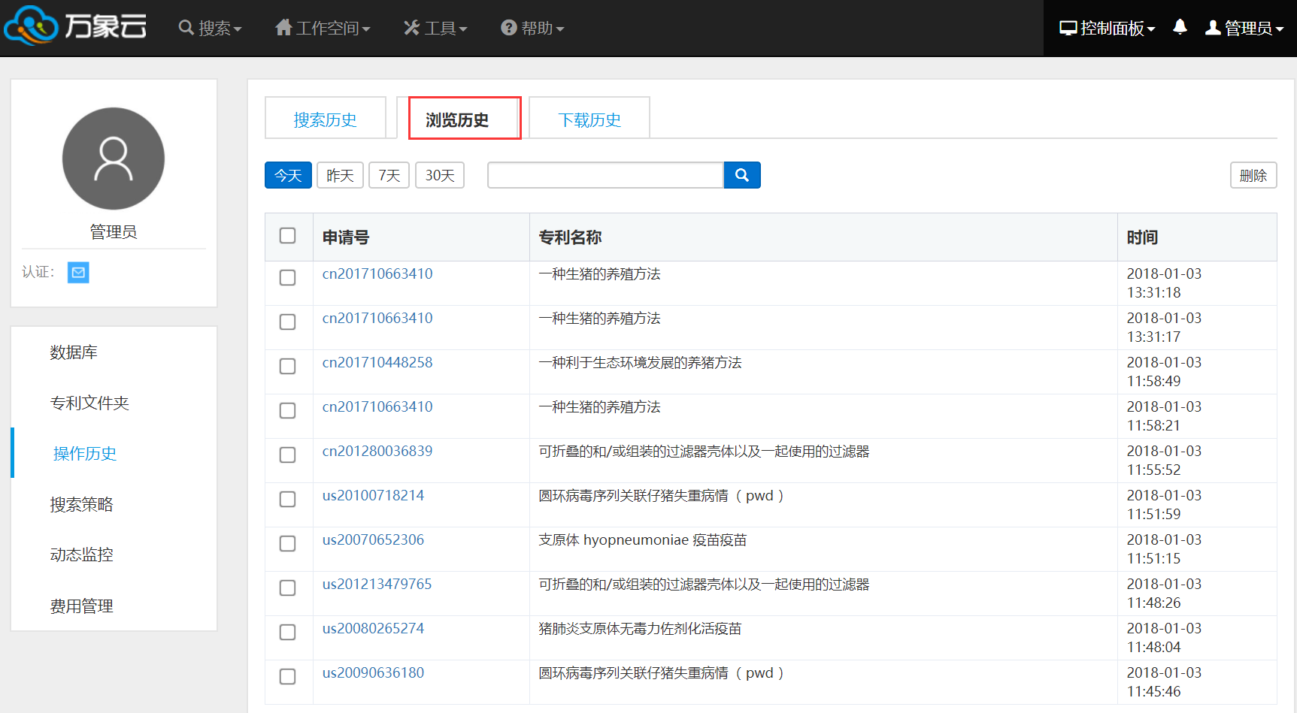
Task: Click the blue magnifier search button
Action: click(742, 175)
